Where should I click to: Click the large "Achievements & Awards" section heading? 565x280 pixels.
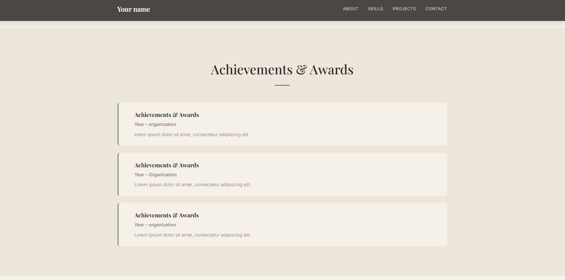(282, 70)
